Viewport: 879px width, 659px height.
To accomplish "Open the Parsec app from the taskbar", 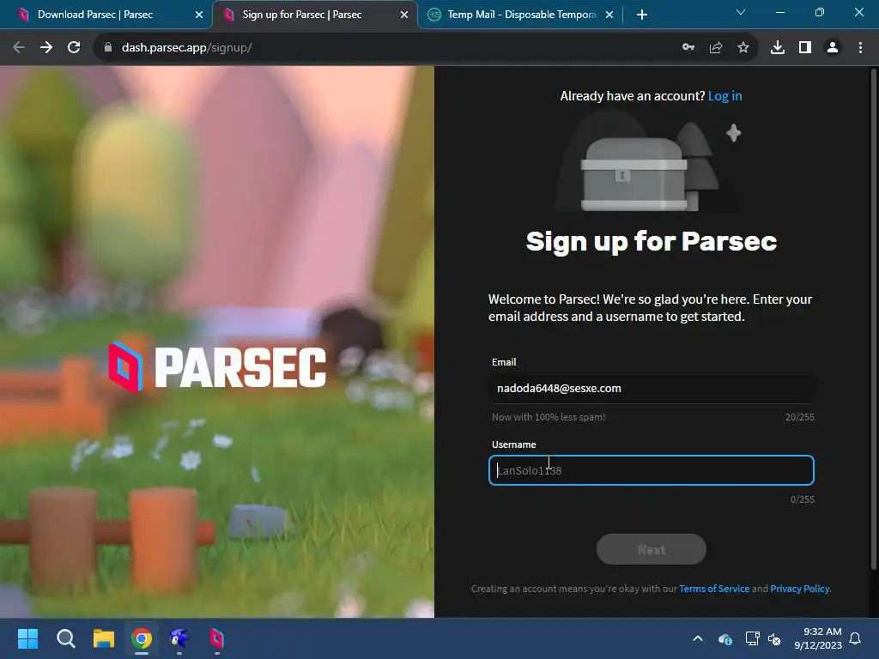I will [x=217, y=638].
